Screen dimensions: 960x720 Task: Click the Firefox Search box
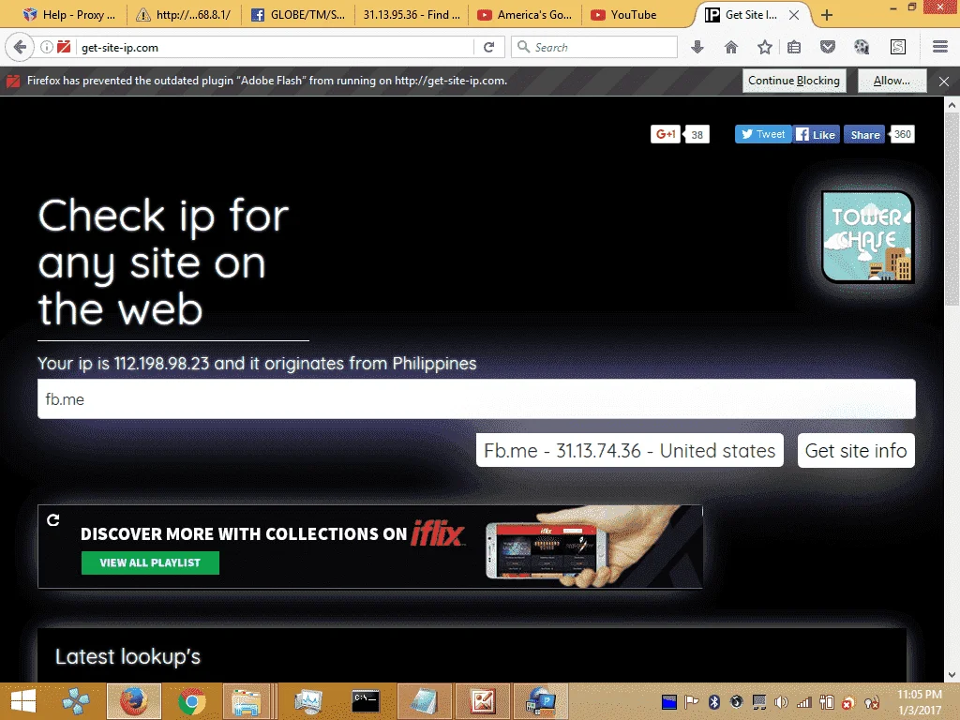[x=593, y=47]
